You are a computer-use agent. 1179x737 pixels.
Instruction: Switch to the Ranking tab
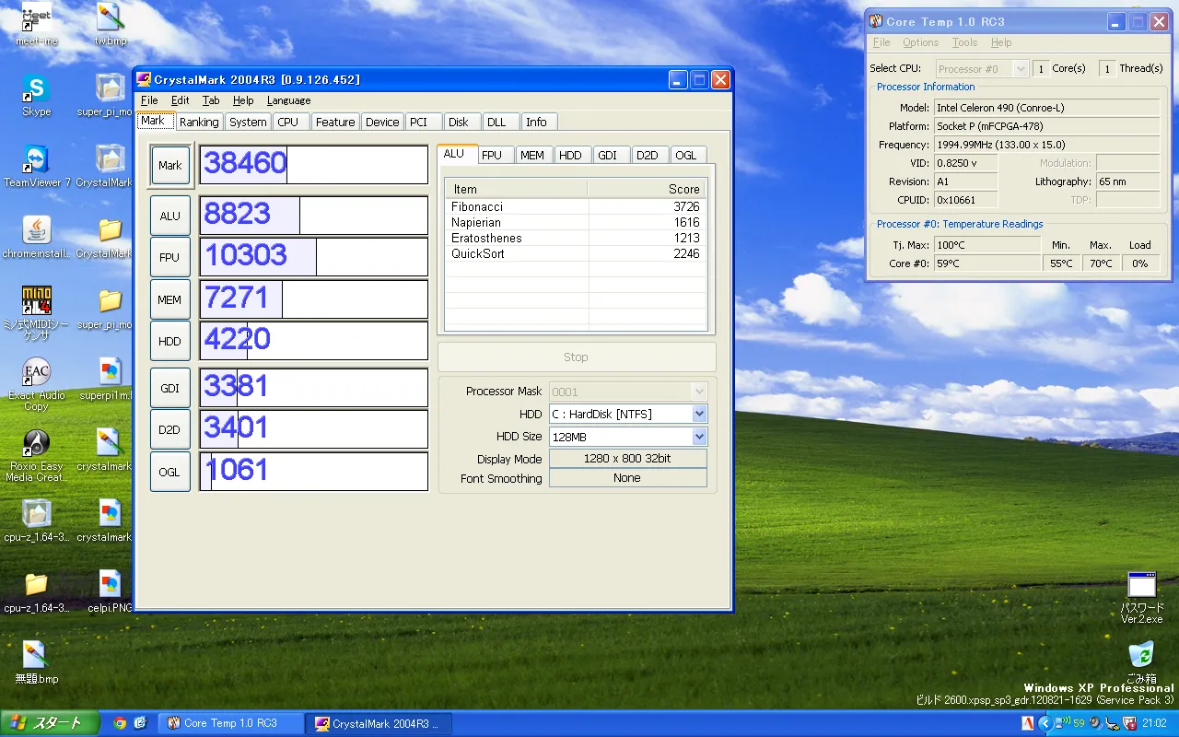[x=199, y=122]
